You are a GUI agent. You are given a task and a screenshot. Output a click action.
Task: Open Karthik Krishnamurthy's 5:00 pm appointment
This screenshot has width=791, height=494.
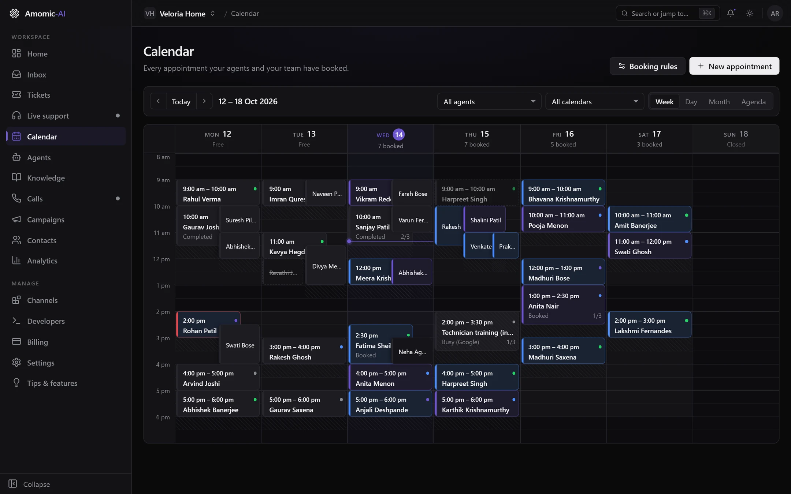(x=477, y=404)
